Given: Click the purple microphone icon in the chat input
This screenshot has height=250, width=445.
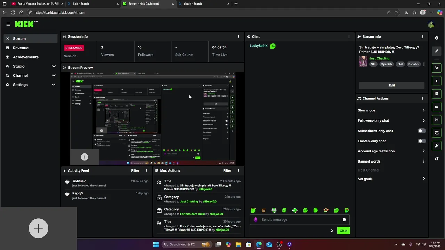Looking at the screenshot, I should click(x=256, y=219).
